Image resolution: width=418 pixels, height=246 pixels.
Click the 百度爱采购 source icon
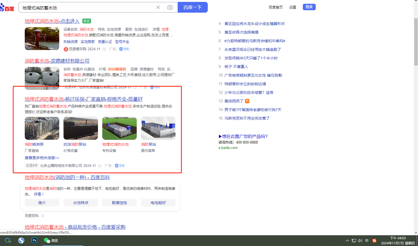[x=66, y=49]
